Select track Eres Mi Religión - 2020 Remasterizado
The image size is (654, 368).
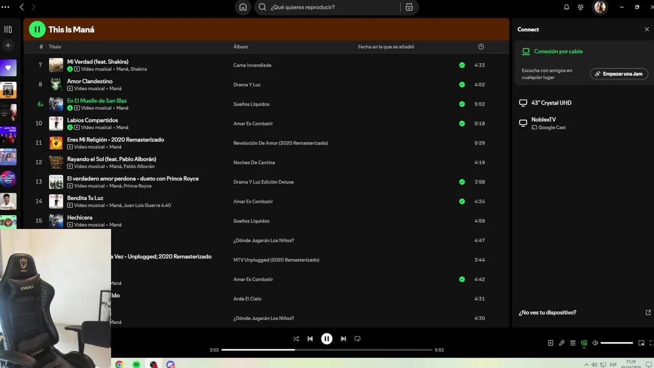tap(115, 140)
